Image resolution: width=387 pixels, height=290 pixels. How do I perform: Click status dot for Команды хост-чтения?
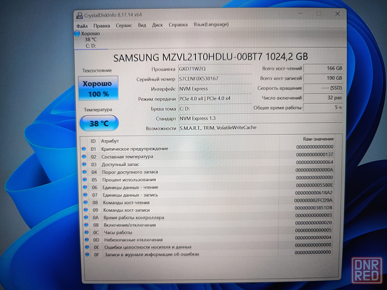click(x=86, y=202)
